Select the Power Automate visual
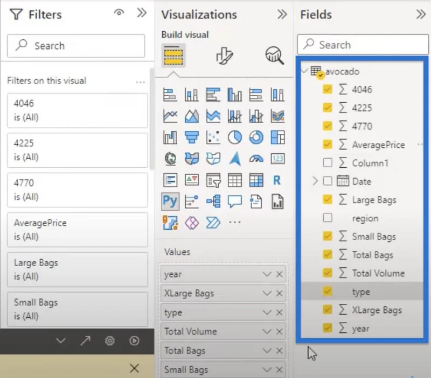This screenshot has height=378, width=431. point(213,223)
